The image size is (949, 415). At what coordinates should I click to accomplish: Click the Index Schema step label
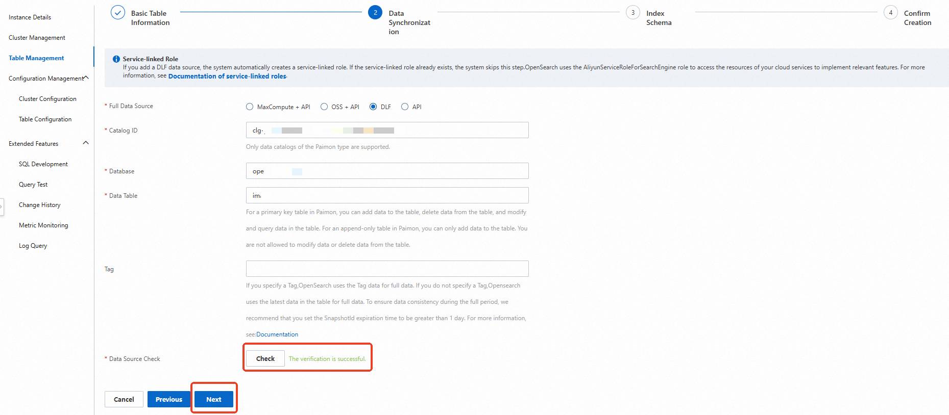pos(659,18)
